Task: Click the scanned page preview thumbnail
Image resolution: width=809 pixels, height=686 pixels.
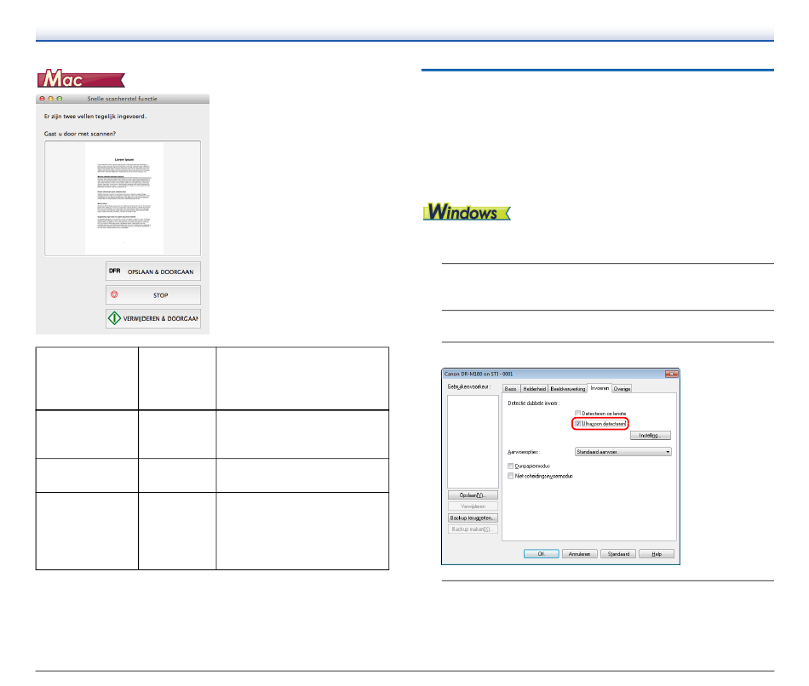Action: [123, 197]
